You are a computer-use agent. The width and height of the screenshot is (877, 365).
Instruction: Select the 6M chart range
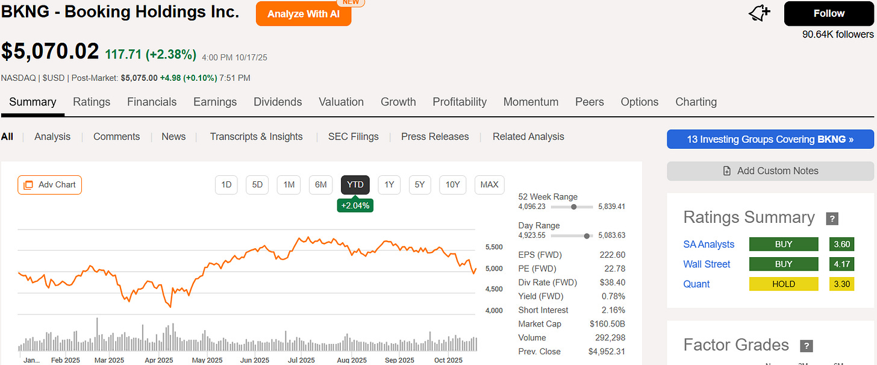321,185
